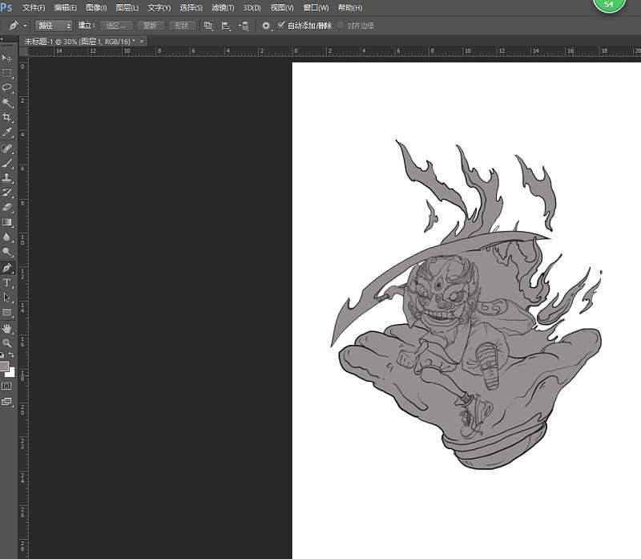Open the background color picker
The image size is (641, 559).
click(x=12, y=373)
